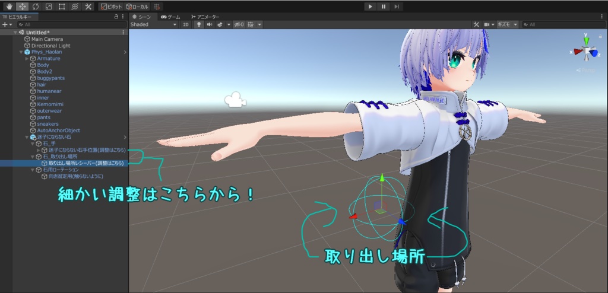This screenshot has width=608, height=293.
Task: Select the buggypants object
Action: 51,78
